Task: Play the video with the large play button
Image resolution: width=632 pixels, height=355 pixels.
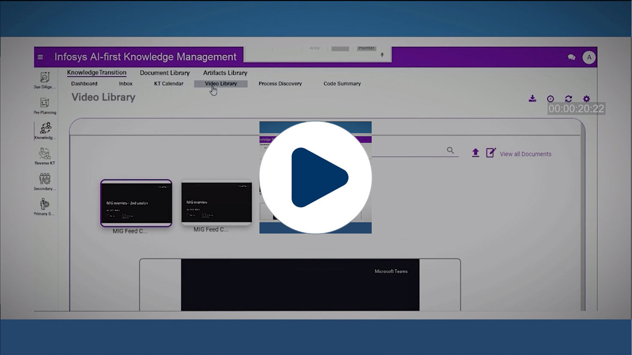Action: [316, 177]
